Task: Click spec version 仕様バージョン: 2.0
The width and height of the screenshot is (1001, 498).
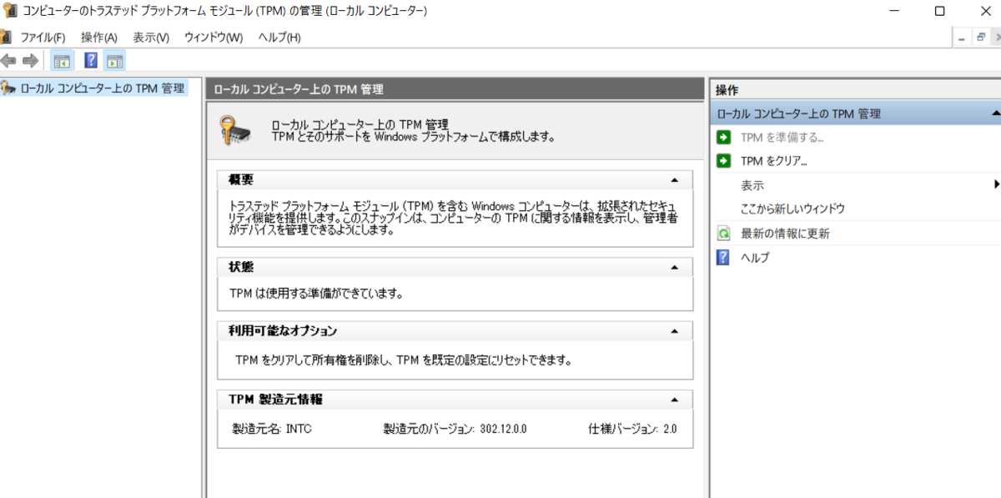Action: point(632,429)
